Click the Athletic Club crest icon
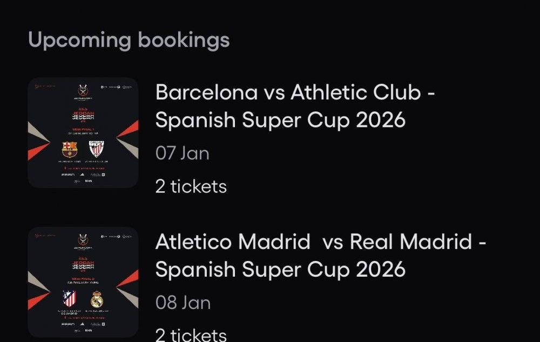This screenshot has width=540, height=342. [x=97, y=149]
